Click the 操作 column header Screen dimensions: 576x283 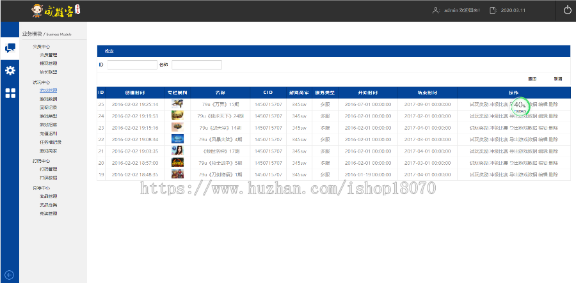(x=513, y=93)
